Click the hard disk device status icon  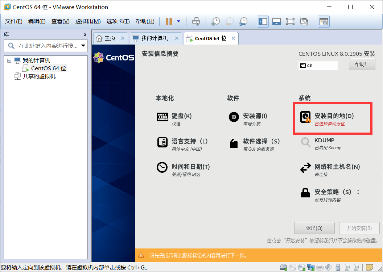283,268
